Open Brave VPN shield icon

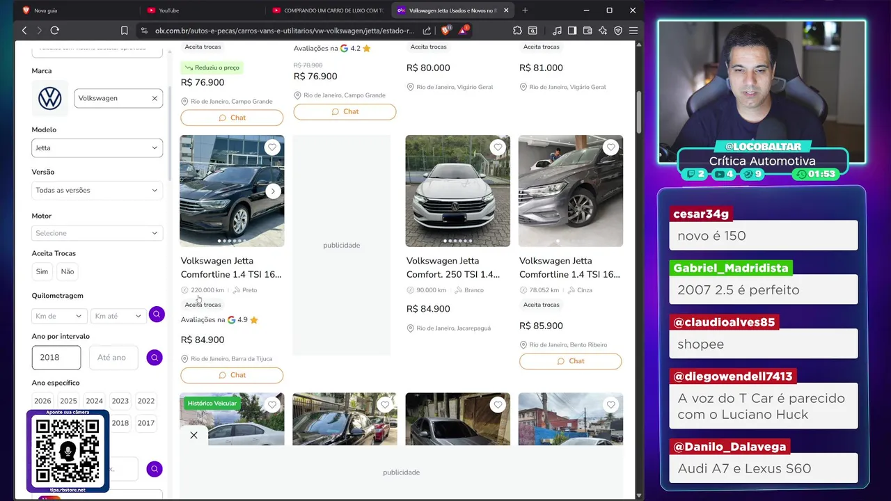618,31
